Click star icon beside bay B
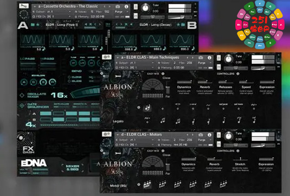This screenshot has width=290, height=196. tap(178, 24)
